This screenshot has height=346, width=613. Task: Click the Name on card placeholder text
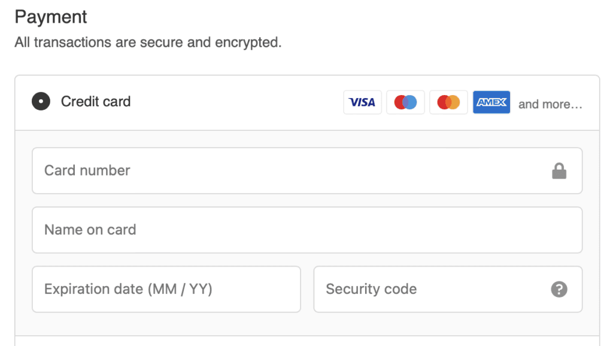coord(90,229)
